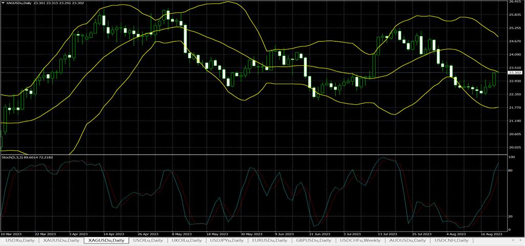Switch to the USOILu,Daily tab

tap(148, 240)
